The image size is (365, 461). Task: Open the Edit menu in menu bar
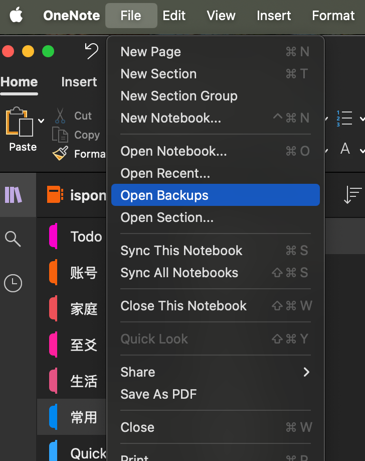[x=174, y=16]
